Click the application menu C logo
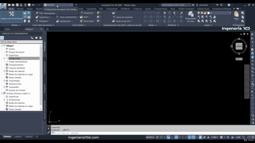 3,6
